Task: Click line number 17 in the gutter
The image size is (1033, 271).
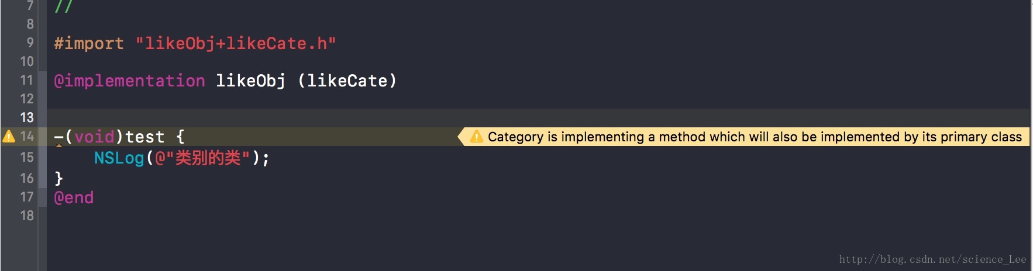Action: [27, 197]
